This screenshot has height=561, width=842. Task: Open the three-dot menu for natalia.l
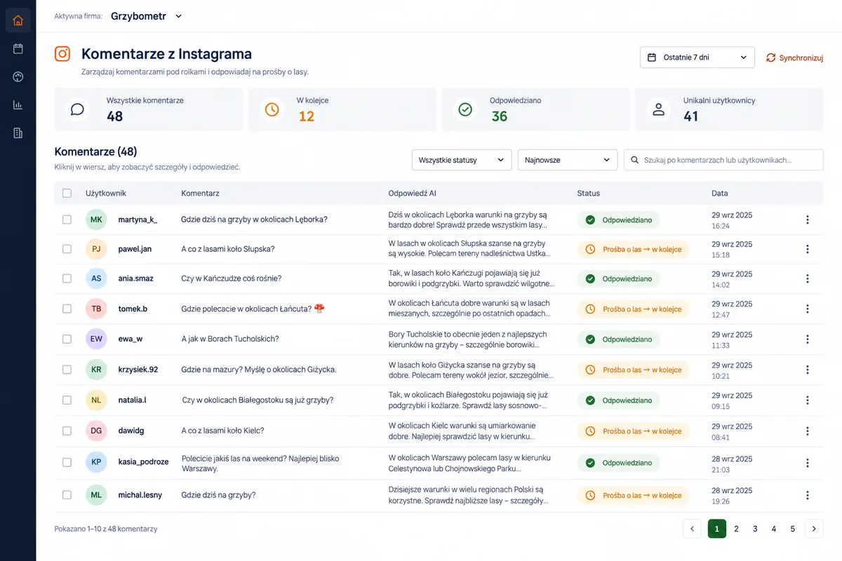tap(807, 400)
